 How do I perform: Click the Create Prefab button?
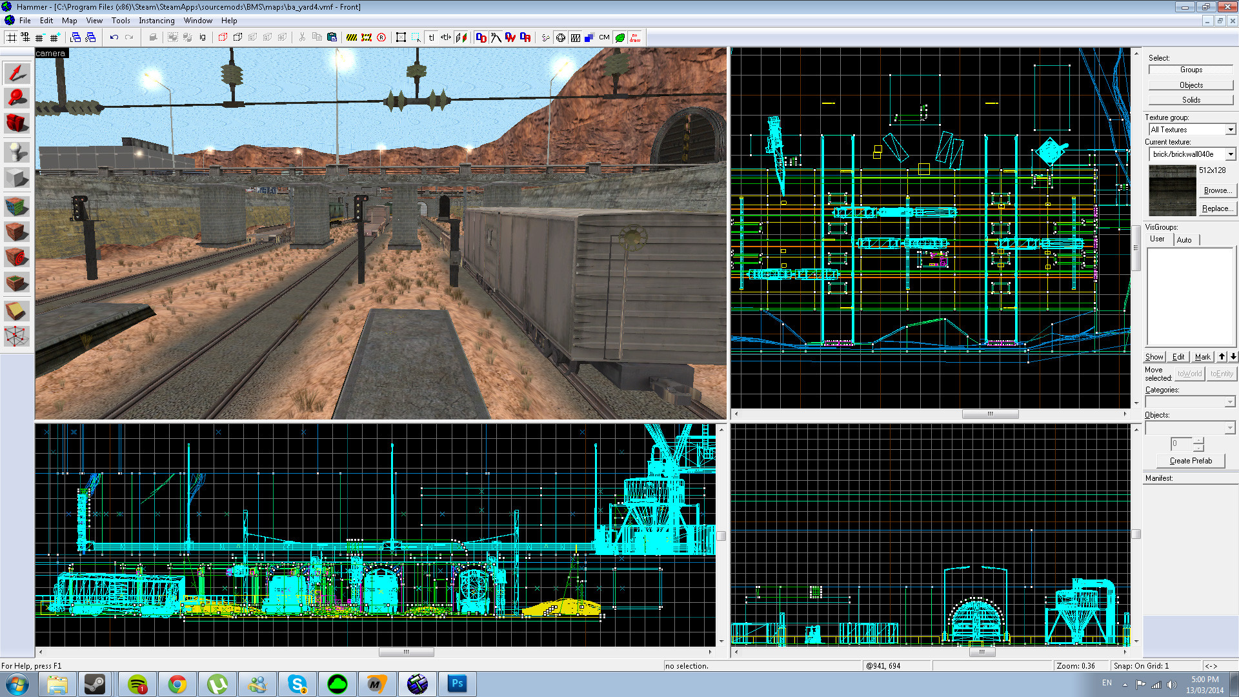click(1191, 461)
